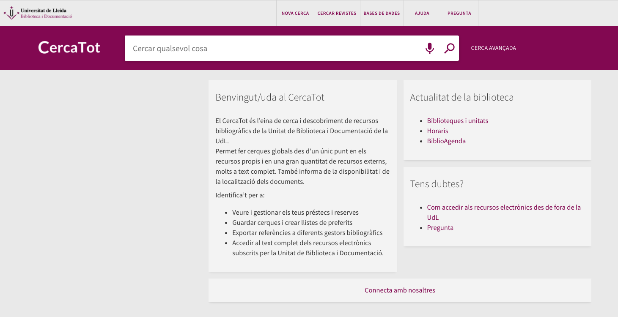Go to Cercar Revistes
This screenshot has height=317, width=618.
click(337, 13)
